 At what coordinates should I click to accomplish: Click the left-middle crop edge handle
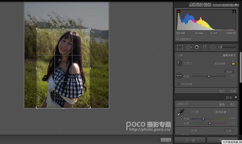point(36,68)
